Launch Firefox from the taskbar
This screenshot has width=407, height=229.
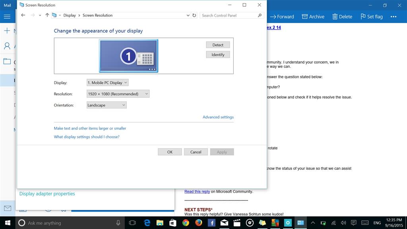tap(198, 223)
